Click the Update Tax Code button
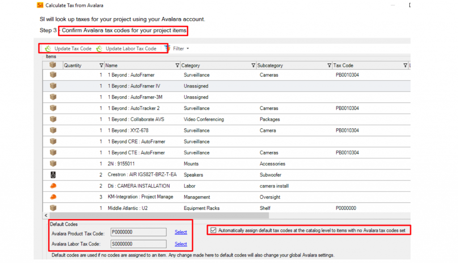 click(68, 48)
